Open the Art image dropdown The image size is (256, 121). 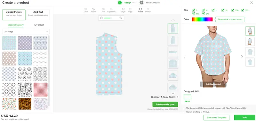26,32
